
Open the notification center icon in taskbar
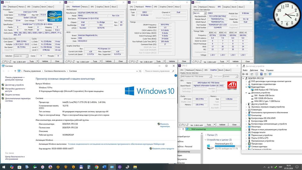coord(297,167)
